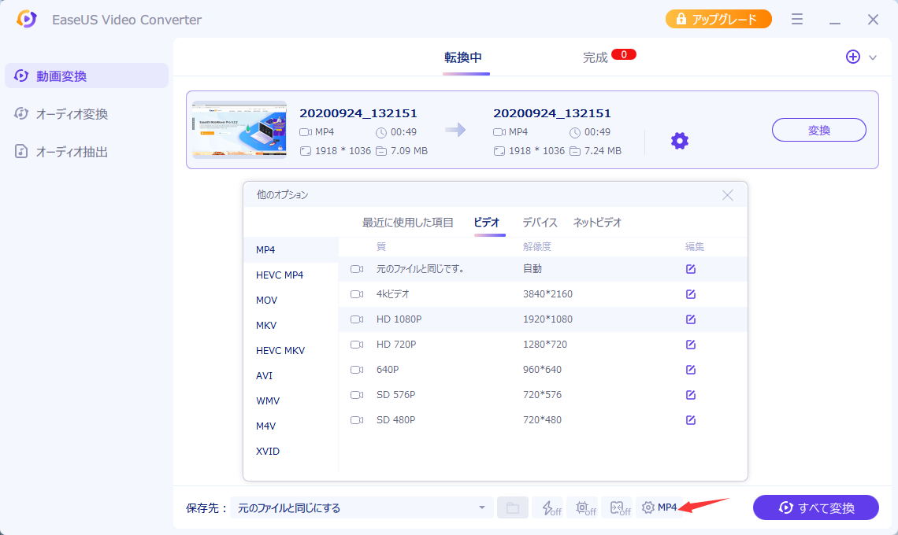Select MP4 in the format list
This screenshot has width=898, height=535.
[291, 250]
